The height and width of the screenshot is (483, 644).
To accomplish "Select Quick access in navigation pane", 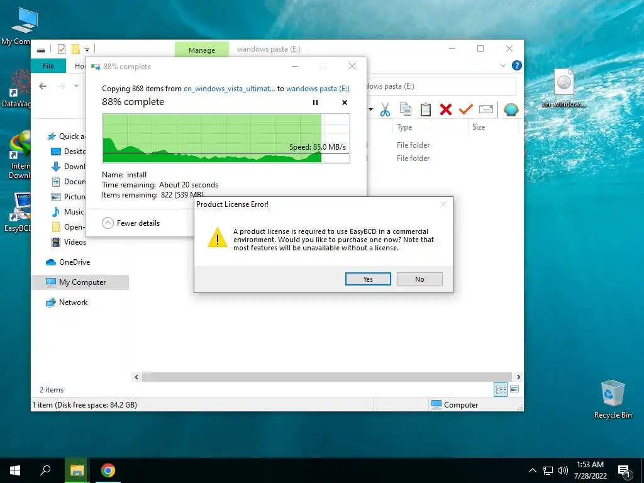I will click(68, 136).
